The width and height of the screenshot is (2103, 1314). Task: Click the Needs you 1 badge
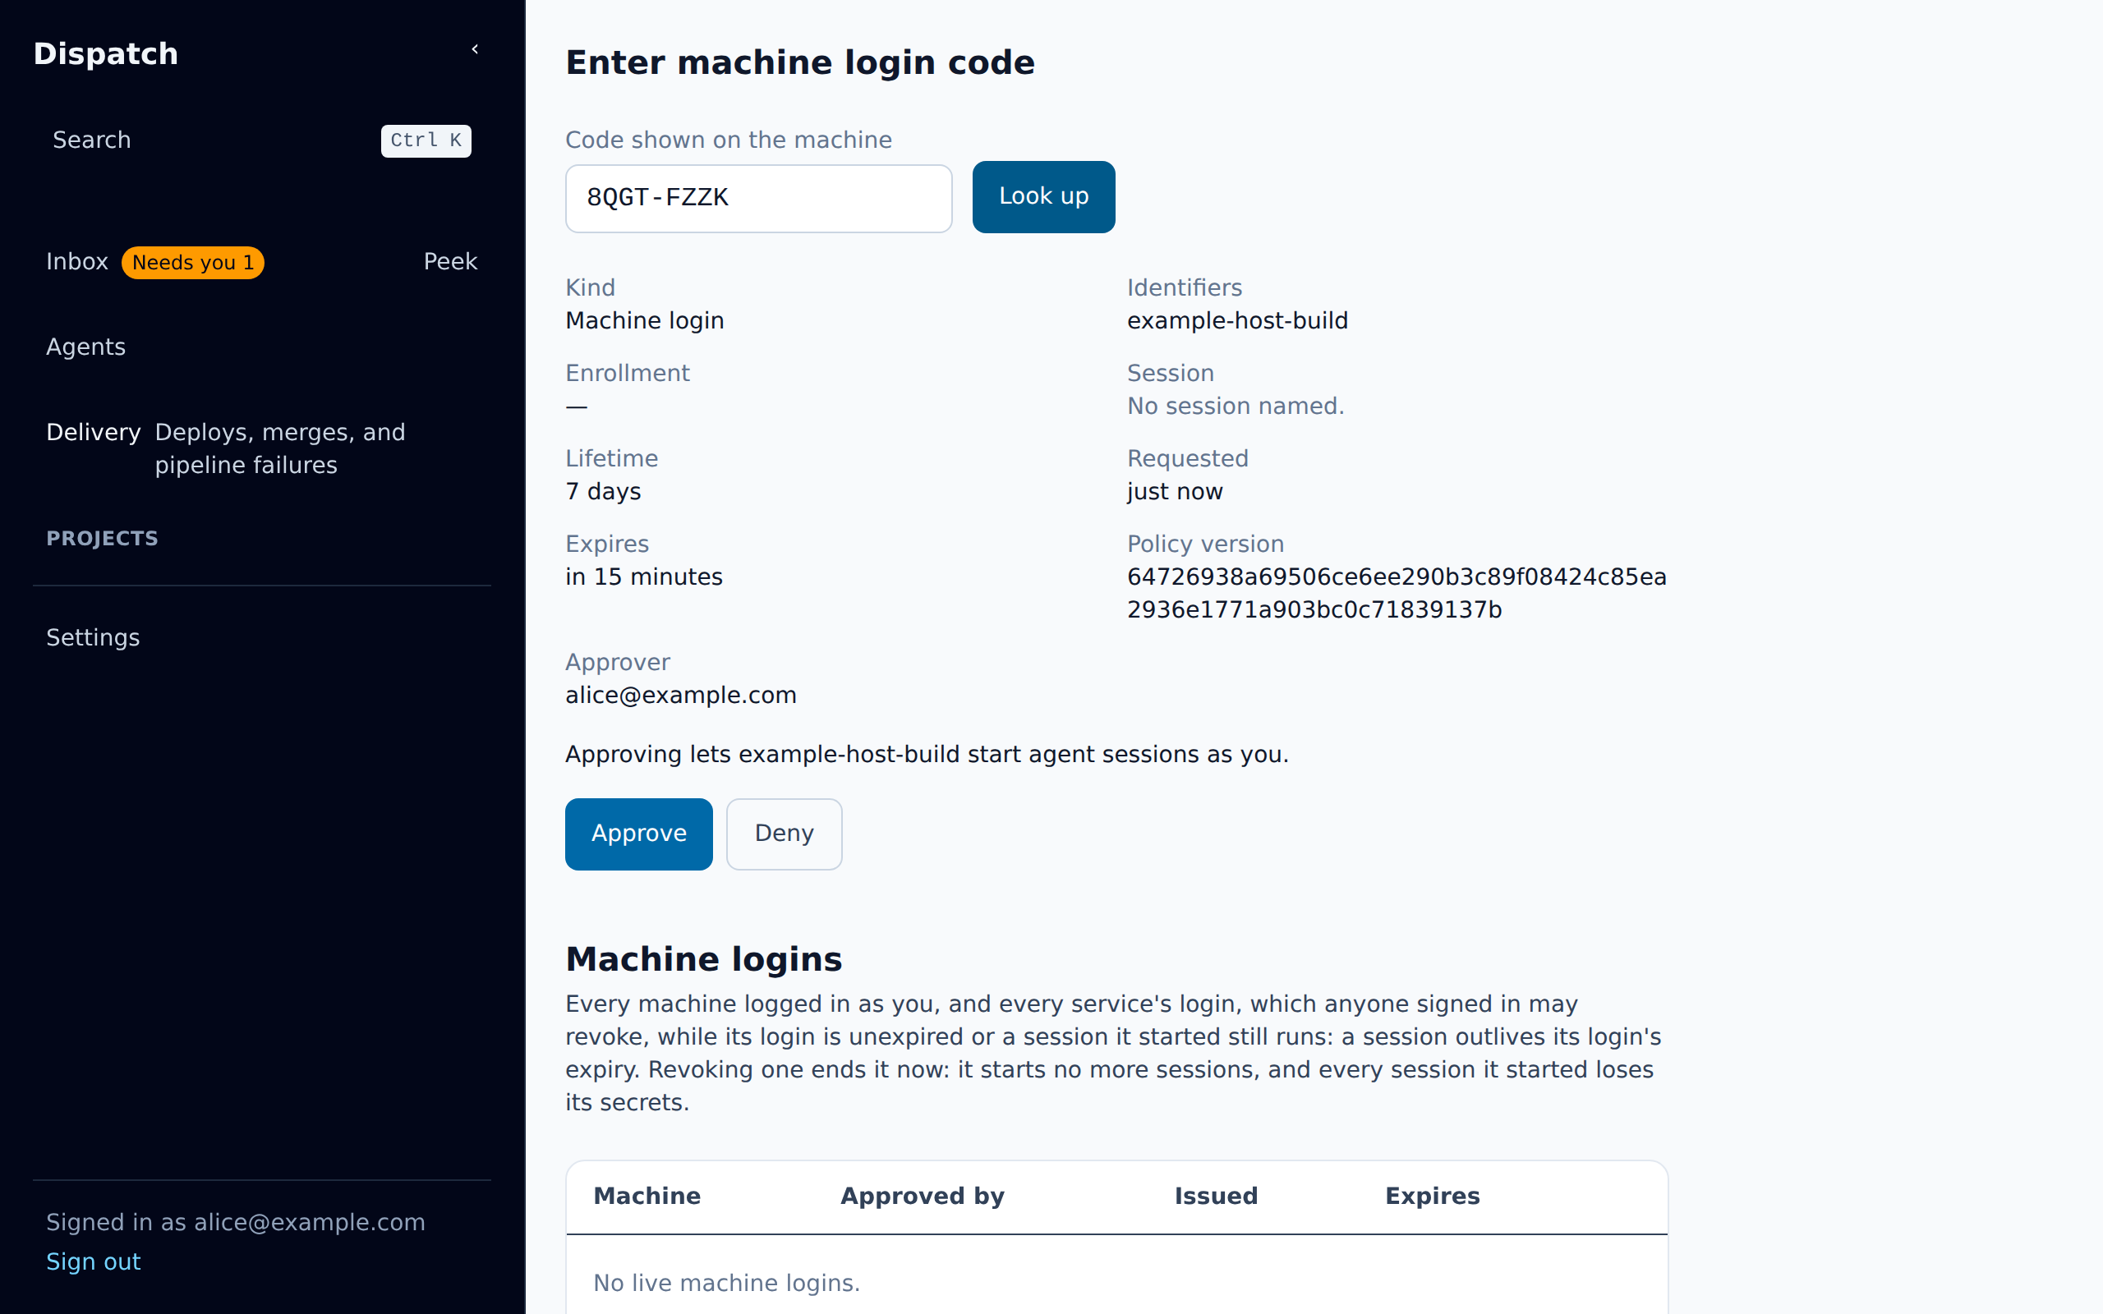pos(192,263)
